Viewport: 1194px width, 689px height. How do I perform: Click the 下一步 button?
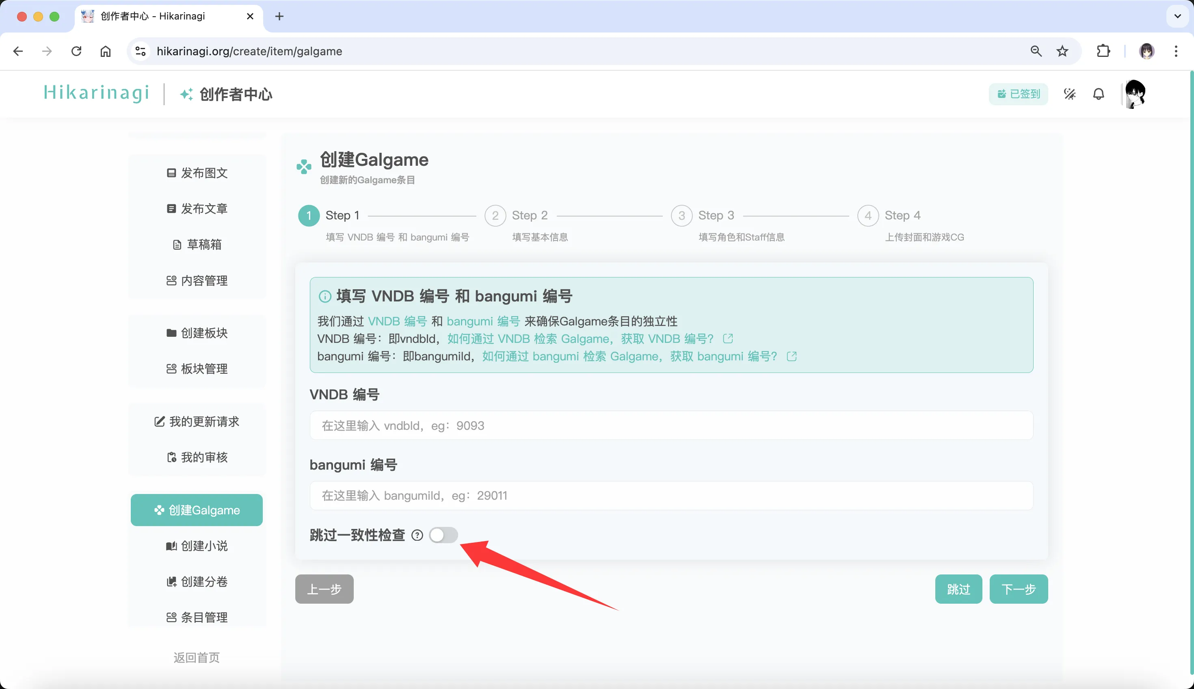click(1019, 589)
